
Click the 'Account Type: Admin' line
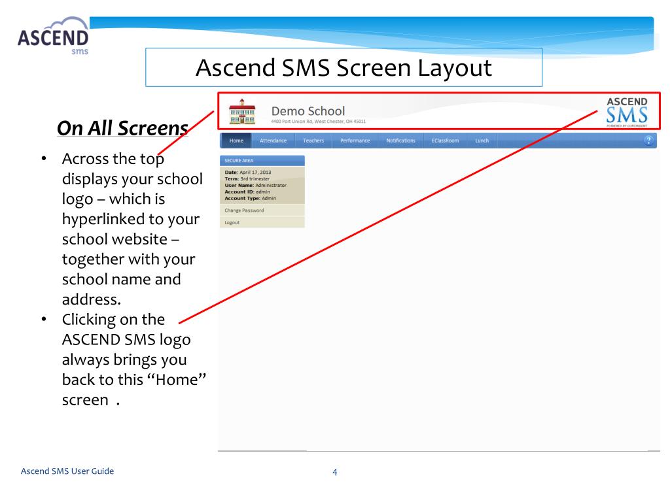coord(251,198)
